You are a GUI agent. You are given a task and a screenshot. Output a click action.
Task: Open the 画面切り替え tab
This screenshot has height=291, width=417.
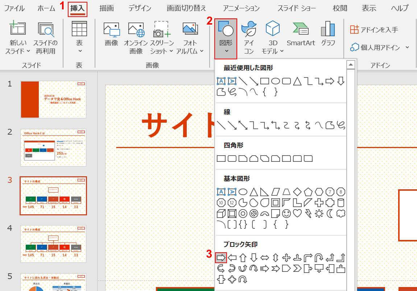(x=186, y=8)
